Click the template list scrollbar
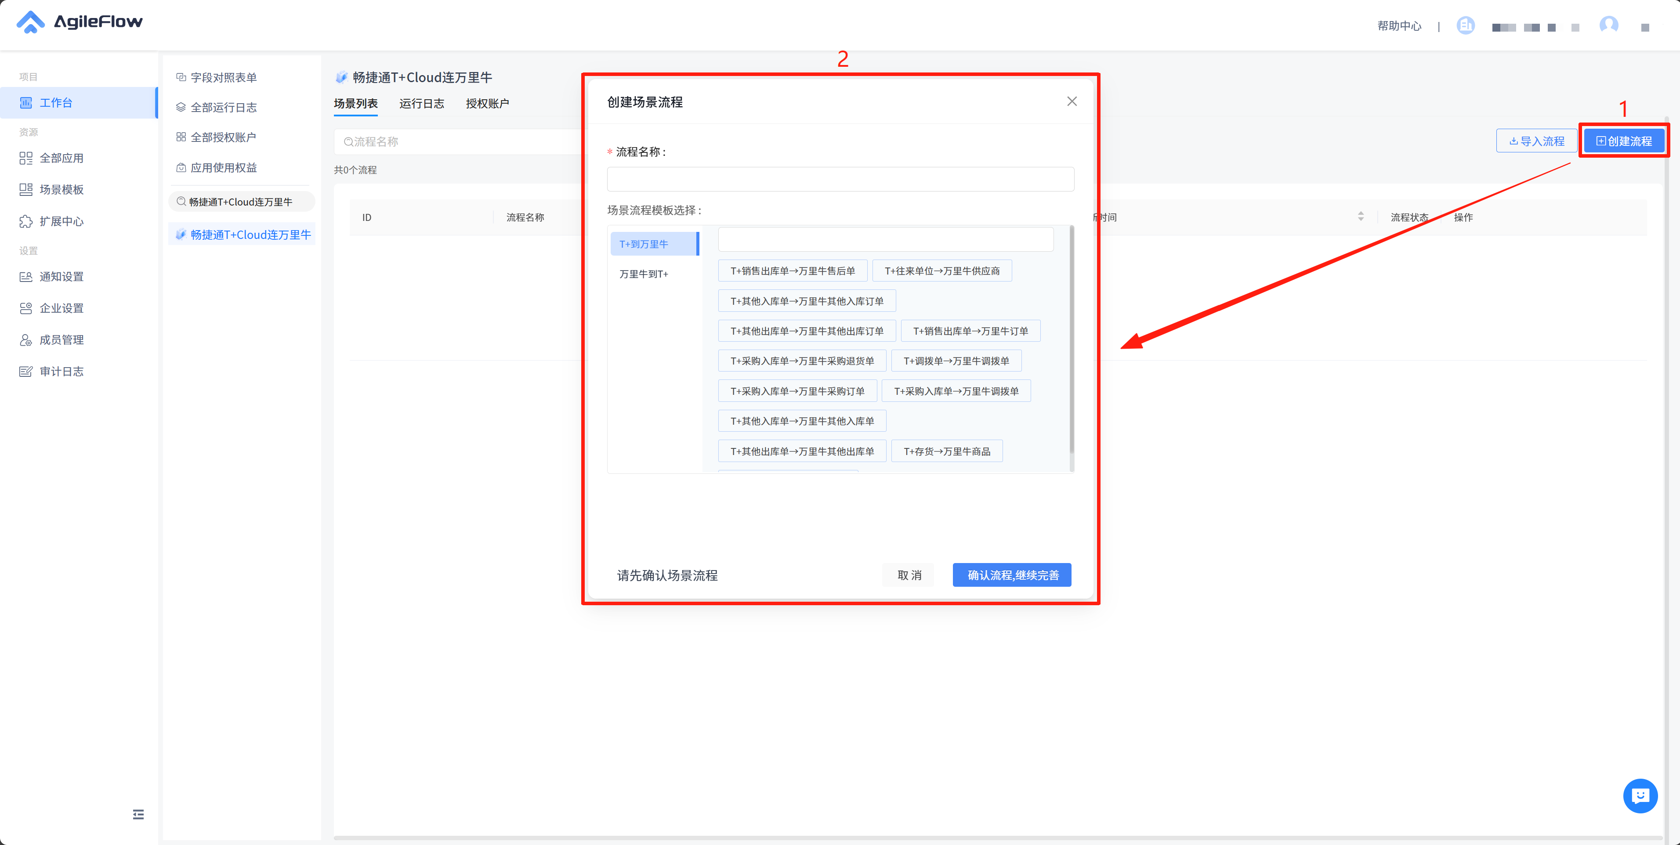Screen dimensions: 1680x845 [1072, 339]
